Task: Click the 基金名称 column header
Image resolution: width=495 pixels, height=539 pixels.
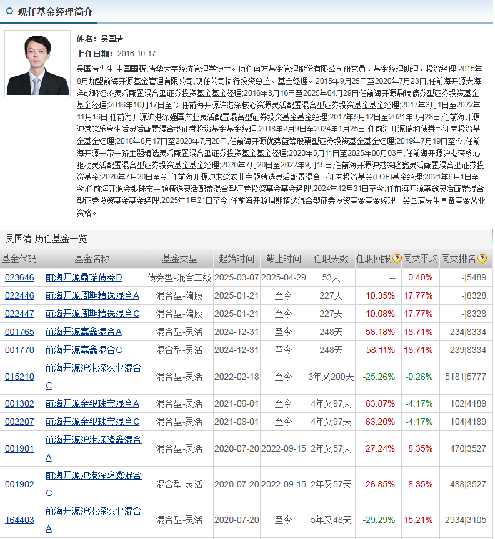Action: click(x=92, y=259)
